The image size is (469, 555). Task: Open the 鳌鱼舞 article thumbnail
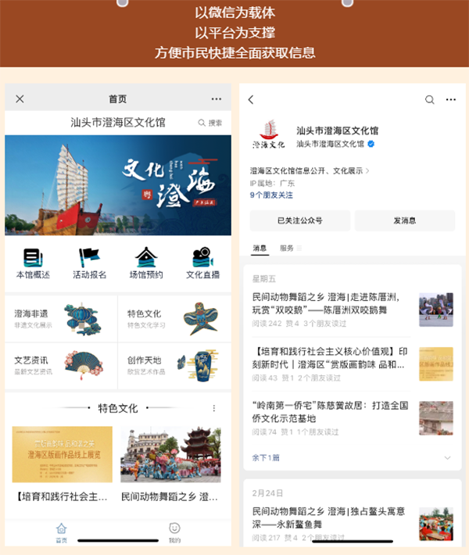(436, 524)
